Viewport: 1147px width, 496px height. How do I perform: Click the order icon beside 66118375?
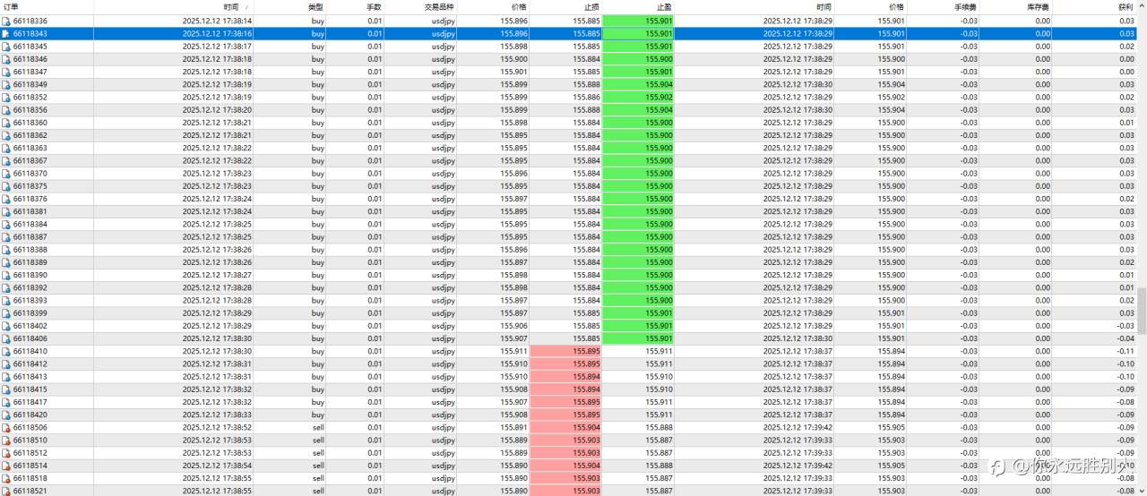click(6, 186)
